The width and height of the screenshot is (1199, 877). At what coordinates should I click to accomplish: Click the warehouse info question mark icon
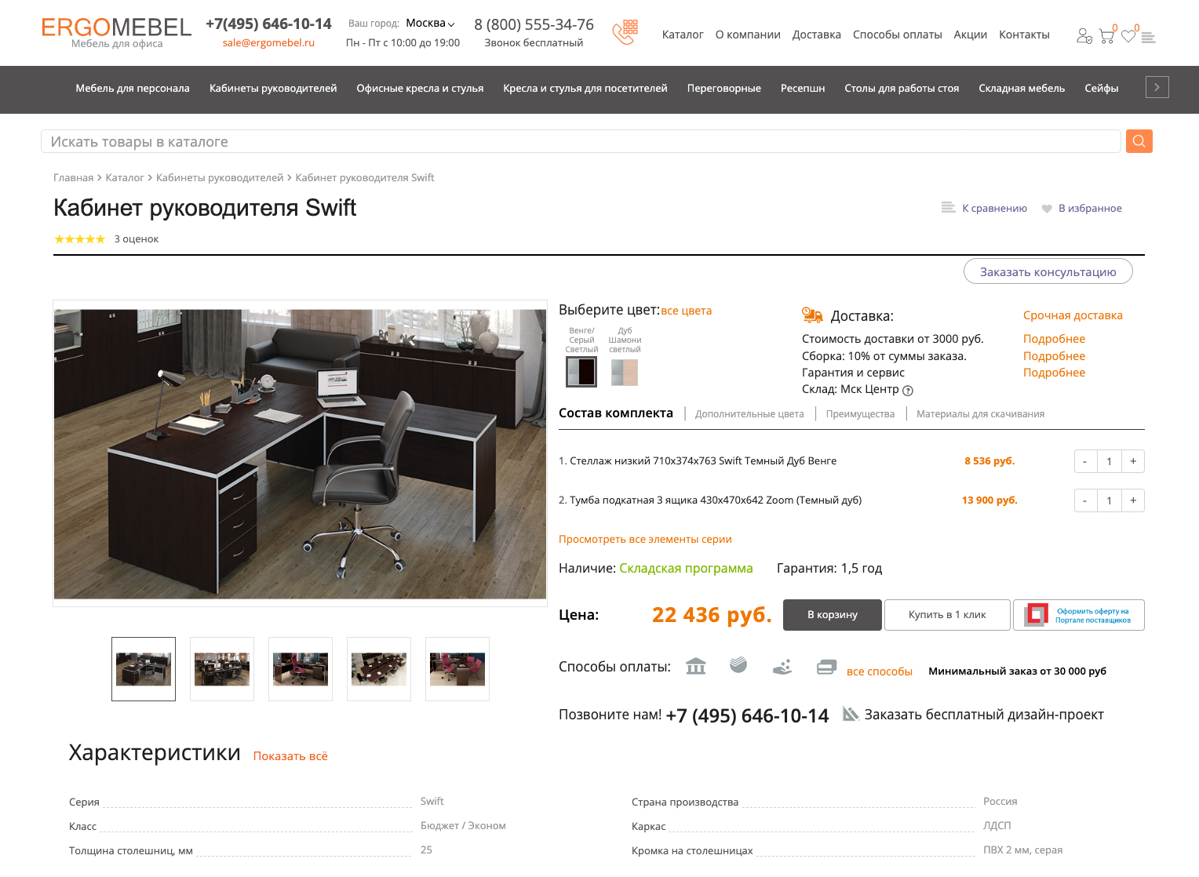click(x=908, y=391)
